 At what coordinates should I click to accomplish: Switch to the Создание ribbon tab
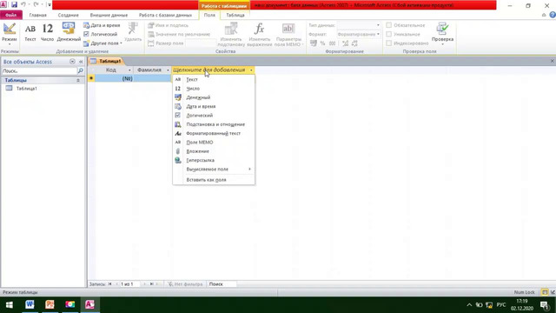[68, 15]
